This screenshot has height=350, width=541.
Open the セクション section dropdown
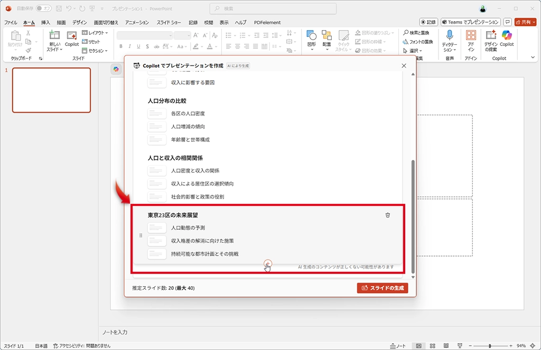coord(95,51)
